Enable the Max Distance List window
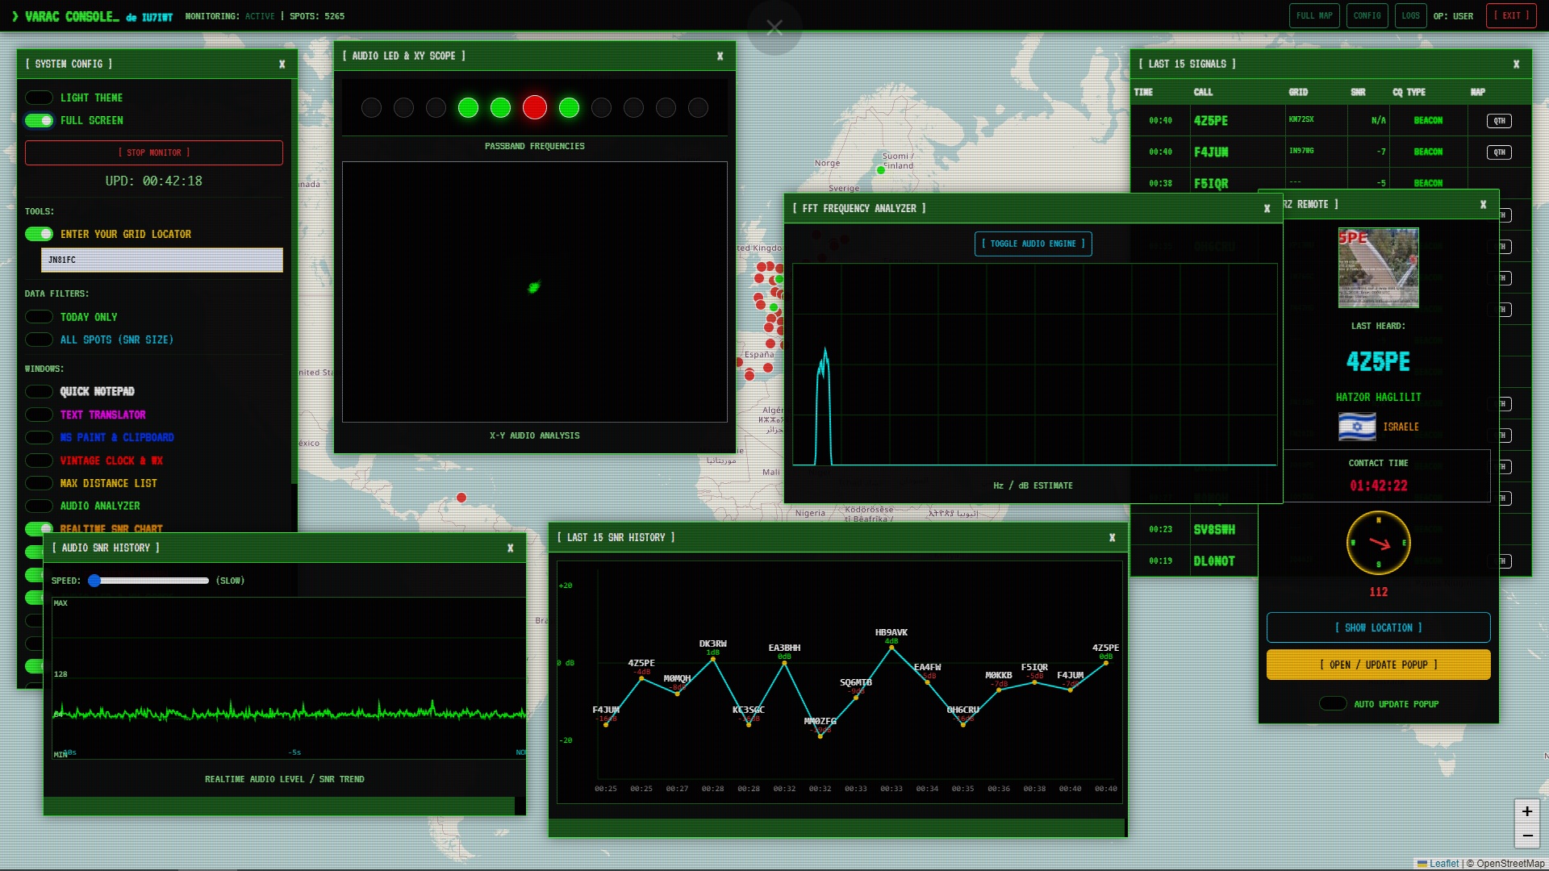The width and height of the screenshot is (1549, 871). (39, 483)
